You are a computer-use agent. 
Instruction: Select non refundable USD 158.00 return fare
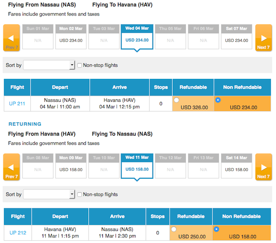click(x=216, y=229)
